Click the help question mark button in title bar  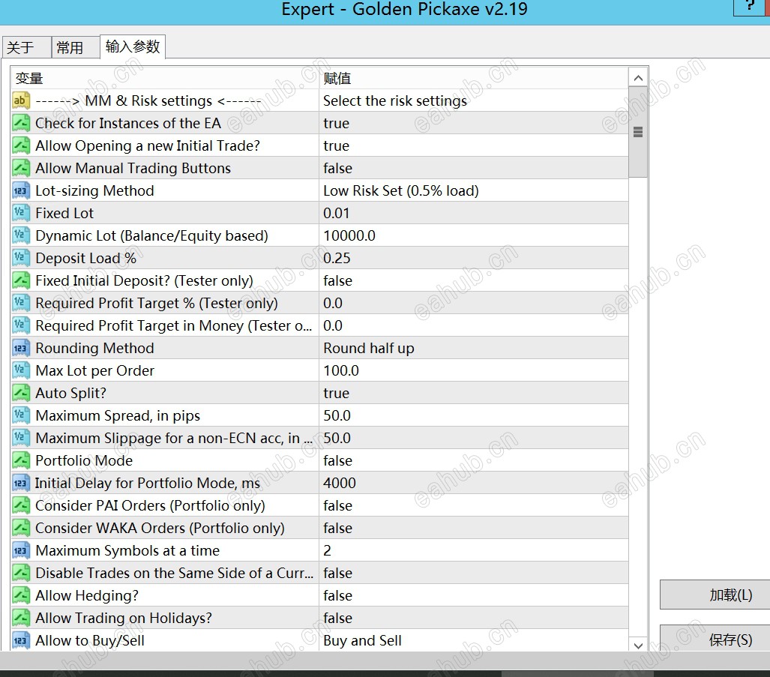point(749,7)
